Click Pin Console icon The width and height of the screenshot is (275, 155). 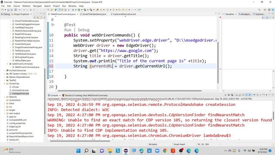[x=254, y=95]
